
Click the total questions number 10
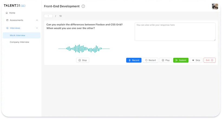[60, 16]
